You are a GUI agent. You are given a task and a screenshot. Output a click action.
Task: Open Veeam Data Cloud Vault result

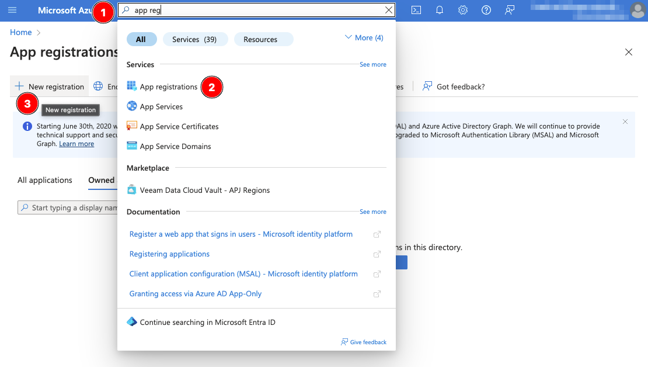pos(204,190)
